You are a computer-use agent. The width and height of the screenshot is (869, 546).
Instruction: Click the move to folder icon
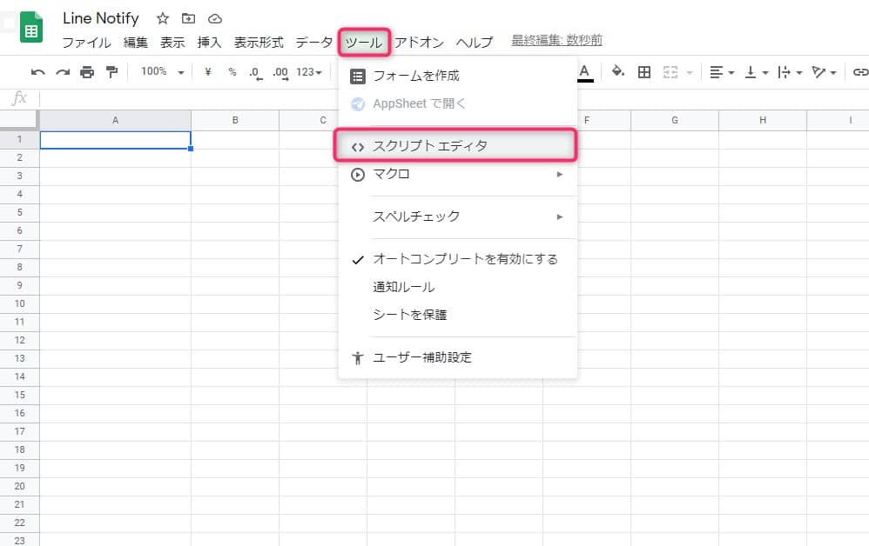click(x=188, y=19)
